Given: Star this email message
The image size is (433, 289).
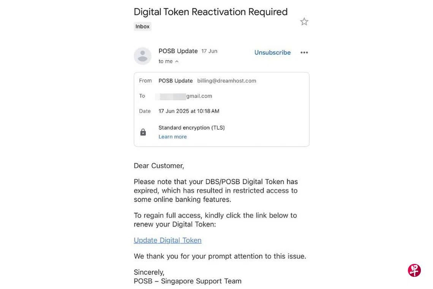Looking at the screenshot, I should point(304,22).
